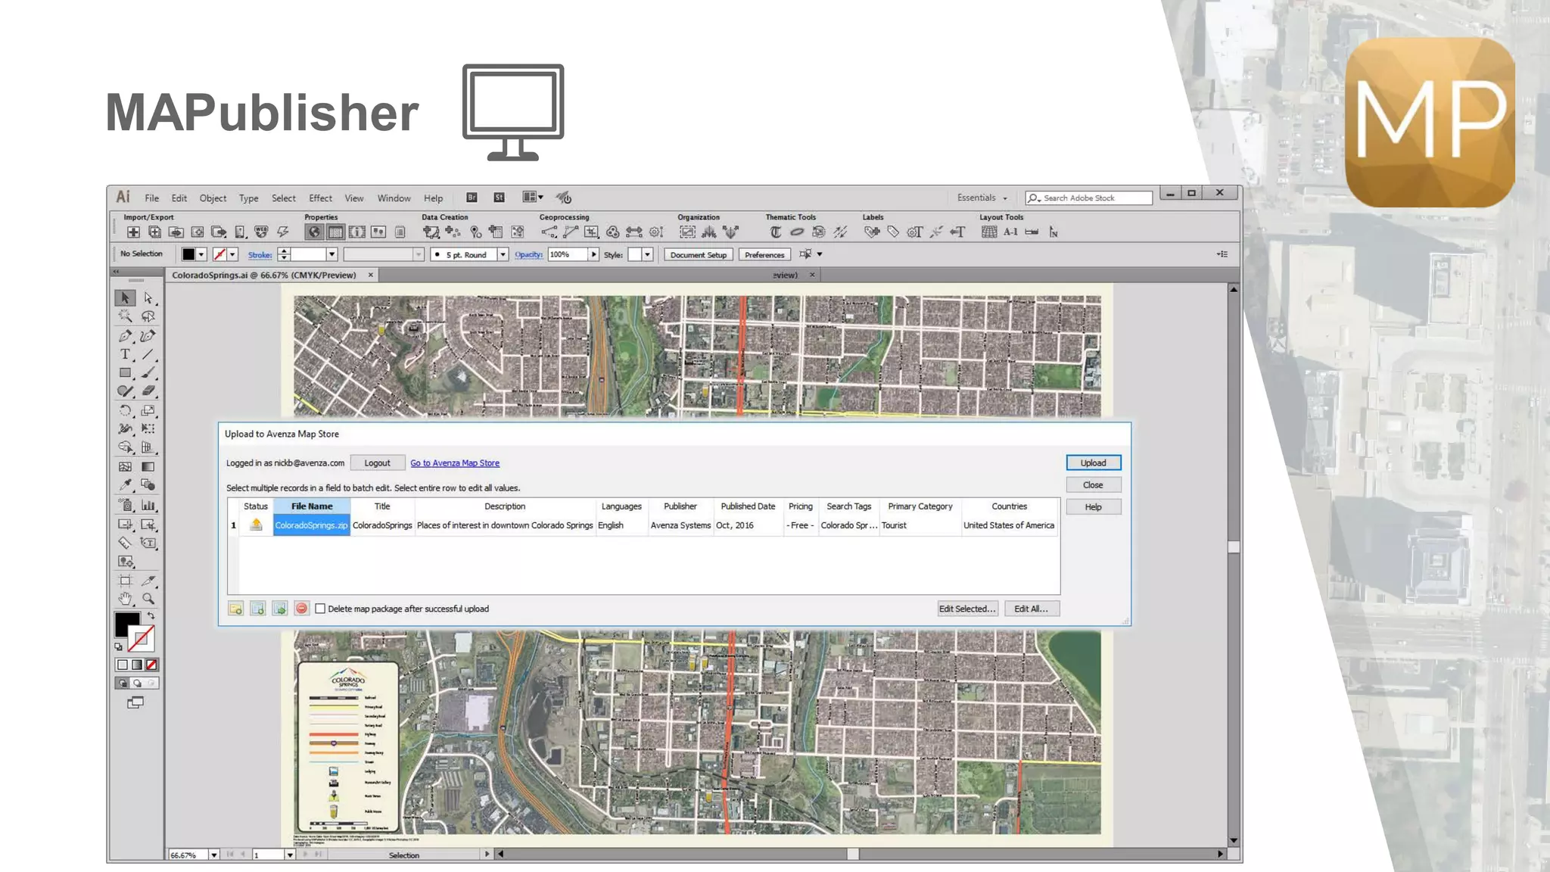The height and width of the screenshot is (872, 1550).
Task: Select the Zoom magnifier tool
Action: [x=148, y=599]
